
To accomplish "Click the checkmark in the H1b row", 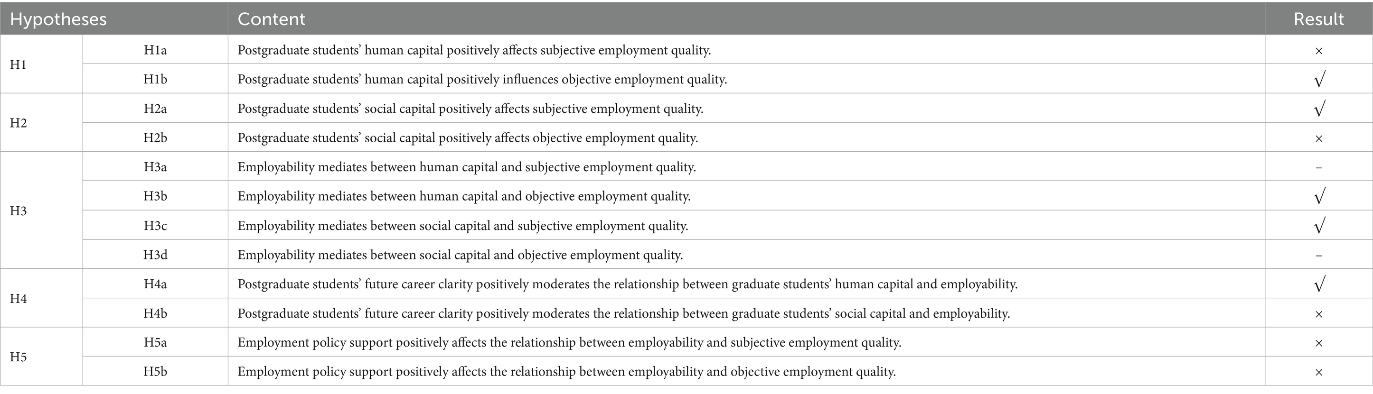I will (x=1319, y=80).
